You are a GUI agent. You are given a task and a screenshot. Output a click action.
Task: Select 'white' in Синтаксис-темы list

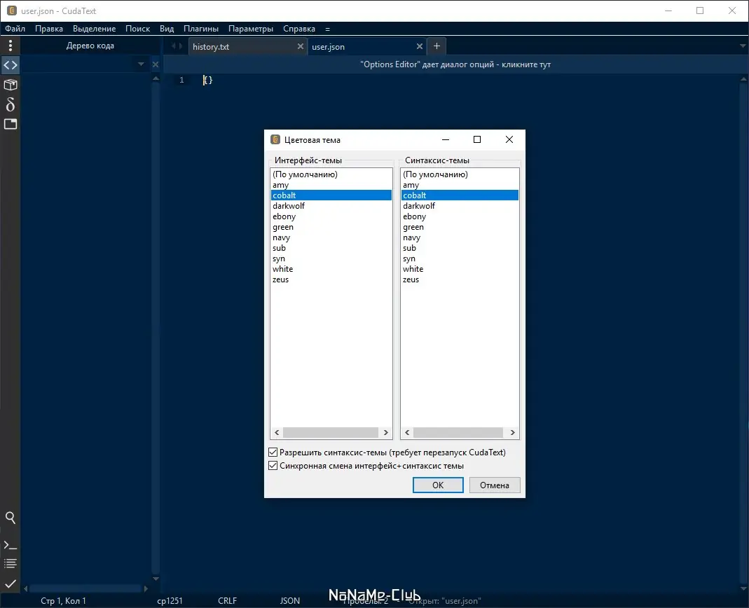pyautogui.click(x=460, y=269)
